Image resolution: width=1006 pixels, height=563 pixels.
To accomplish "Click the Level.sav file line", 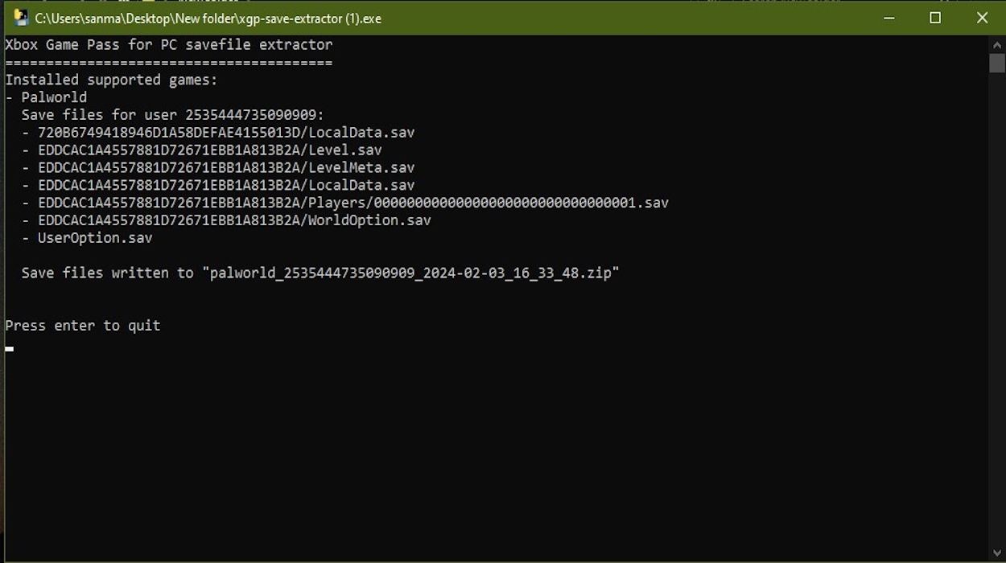I will [x=209, y=150].
